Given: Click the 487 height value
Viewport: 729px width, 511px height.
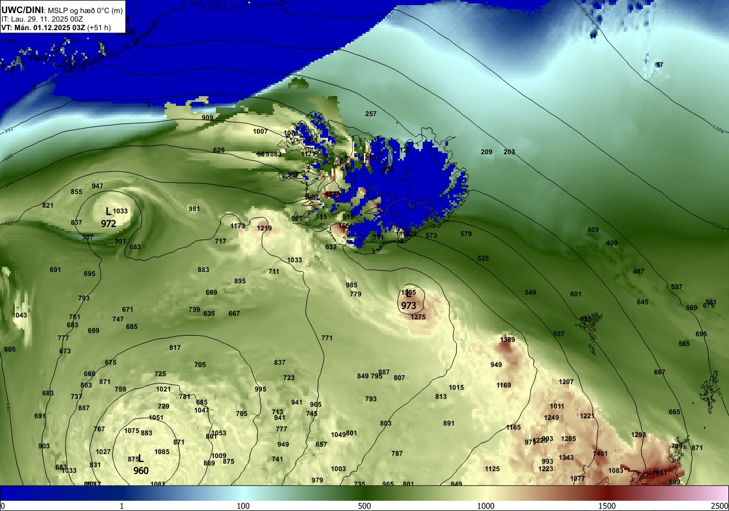Looking at the screenshot, I should pyautogui.click(x=638, y=271).
